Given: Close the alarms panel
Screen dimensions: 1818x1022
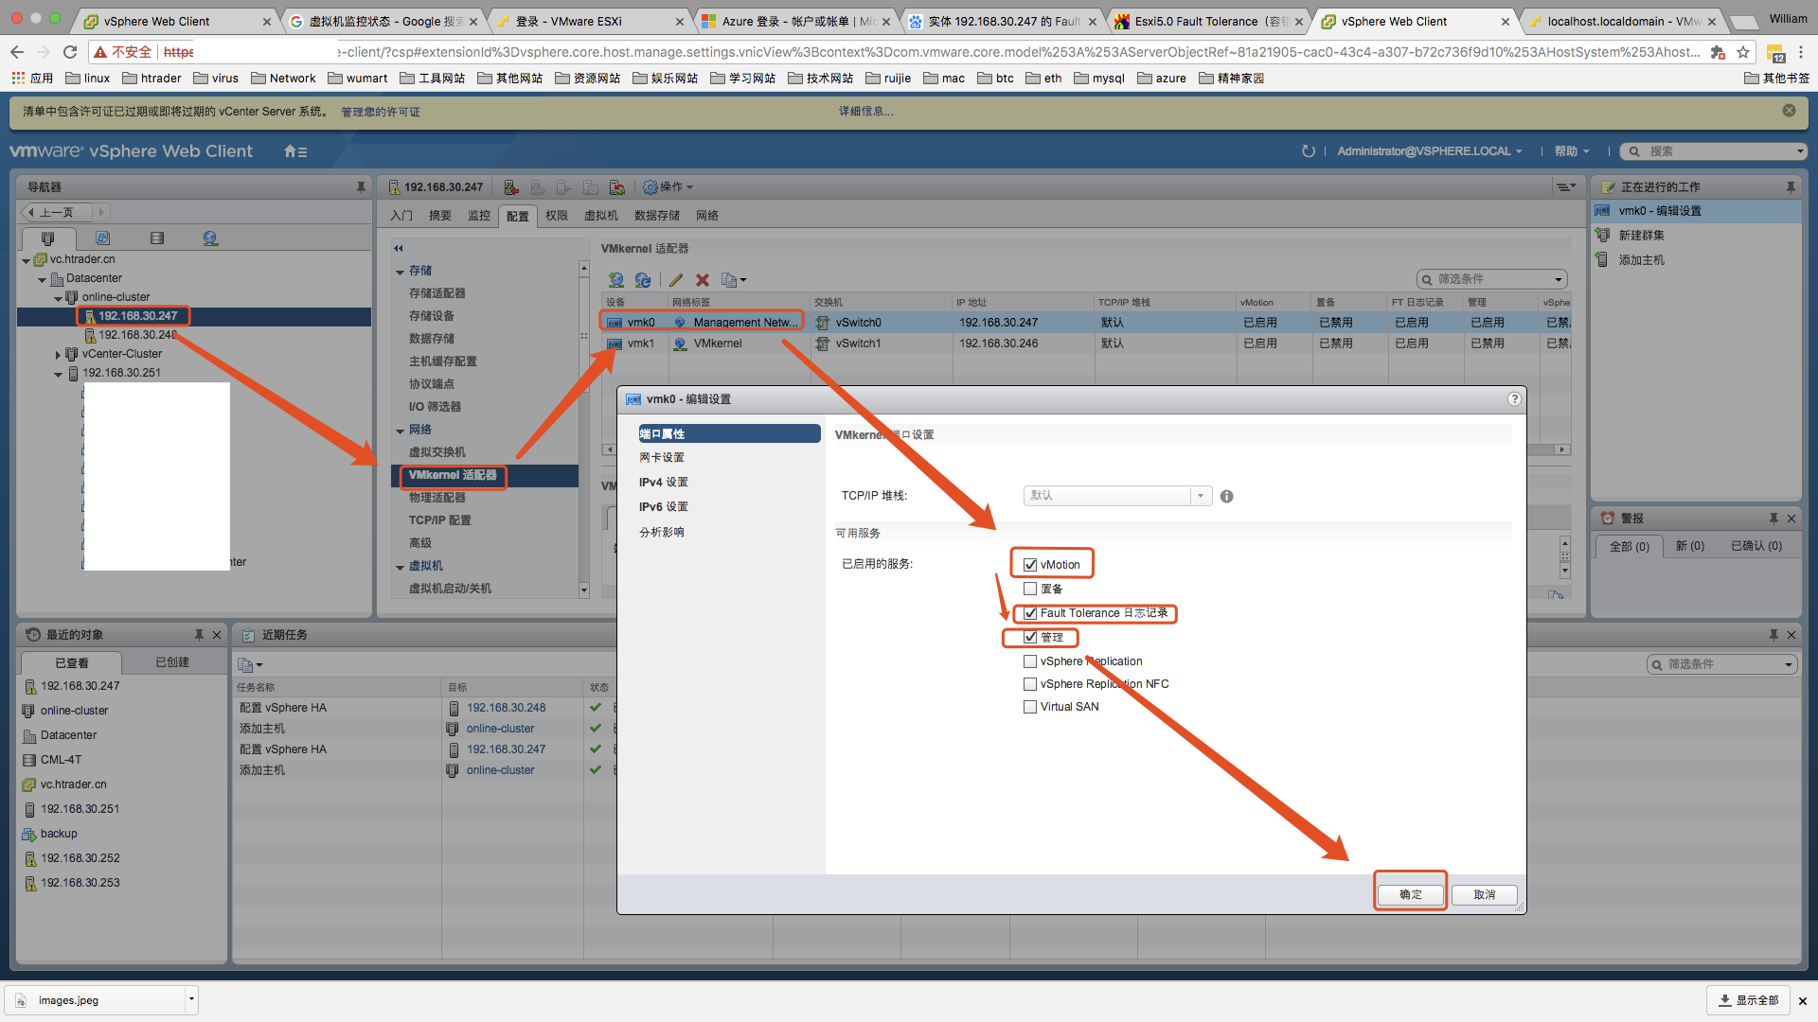Looking at the screenshot, I should pyautogui.click(x=1791, y=519).
